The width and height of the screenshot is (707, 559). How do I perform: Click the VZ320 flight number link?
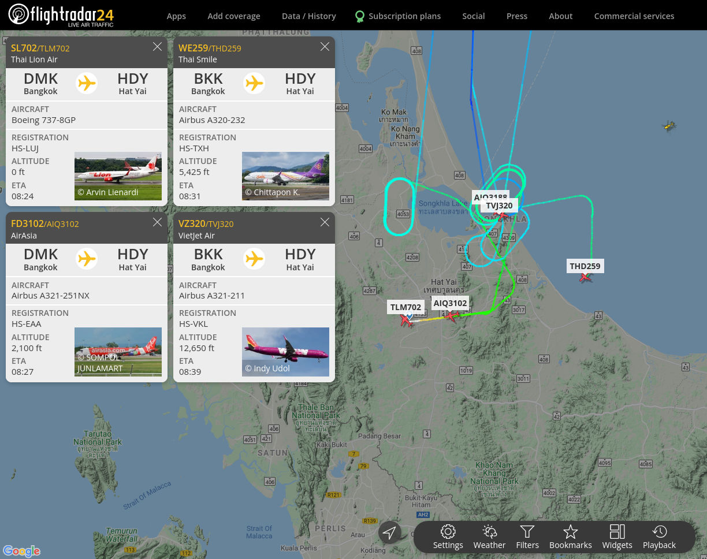click(192, 223)
